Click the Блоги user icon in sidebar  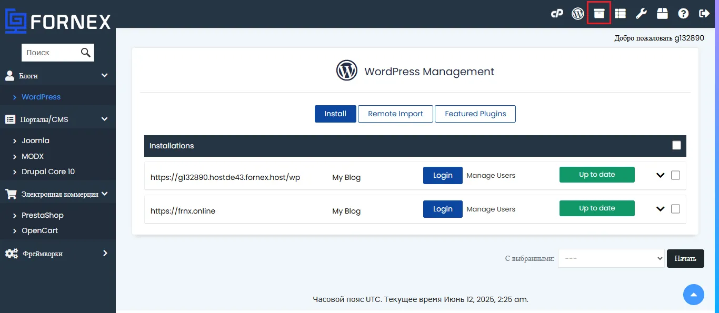point(9,76)
